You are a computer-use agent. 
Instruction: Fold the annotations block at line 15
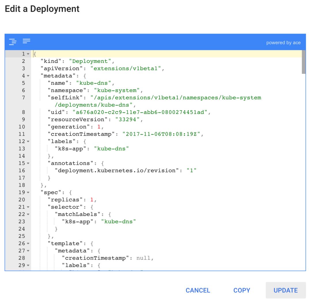[28, 163]
